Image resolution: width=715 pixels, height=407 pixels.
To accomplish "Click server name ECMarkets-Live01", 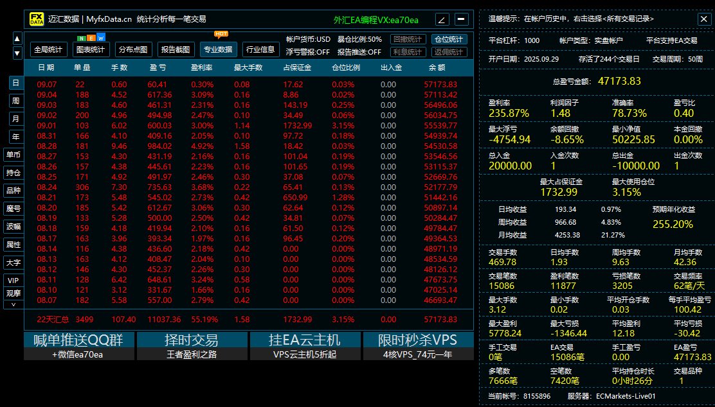I will tap(626, 396).
